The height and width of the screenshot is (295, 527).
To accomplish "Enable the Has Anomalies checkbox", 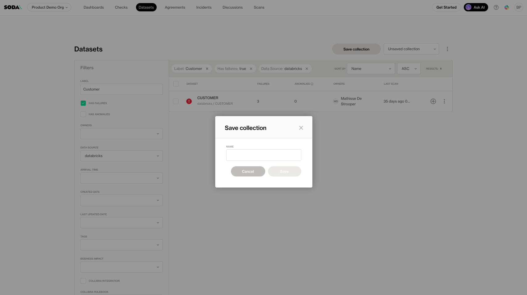I will point(83,114).
